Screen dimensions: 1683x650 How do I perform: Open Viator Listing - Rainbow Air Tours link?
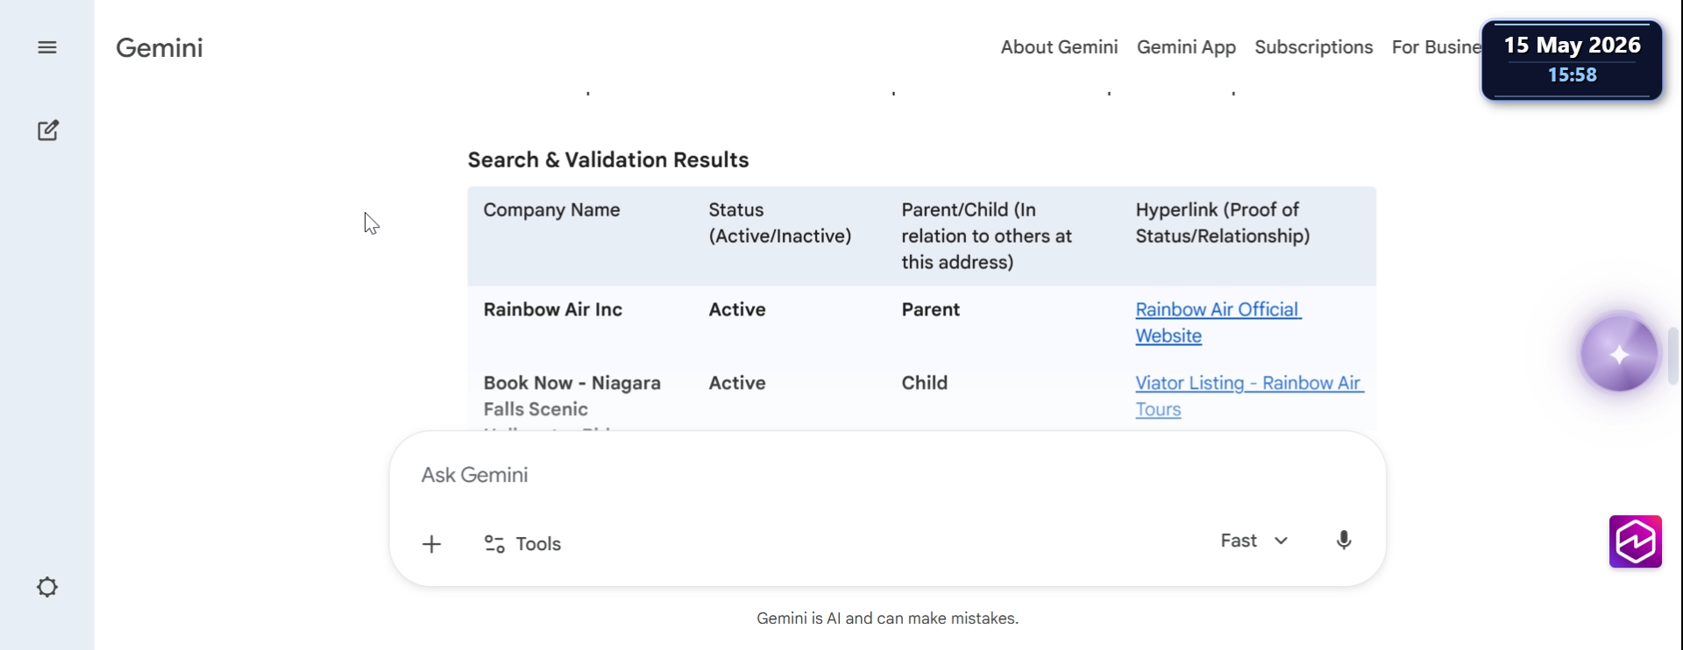pyautogui.click(x=1249, y=396)
